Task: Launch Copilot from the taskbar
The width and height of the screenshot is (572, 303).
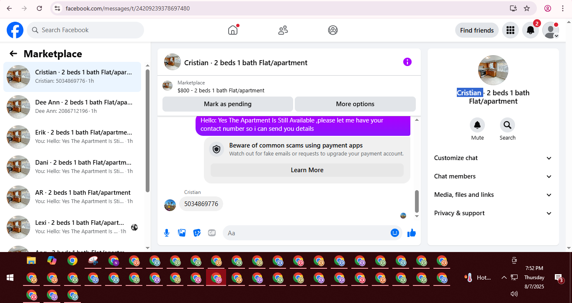Action: click(x=52, y=261)
